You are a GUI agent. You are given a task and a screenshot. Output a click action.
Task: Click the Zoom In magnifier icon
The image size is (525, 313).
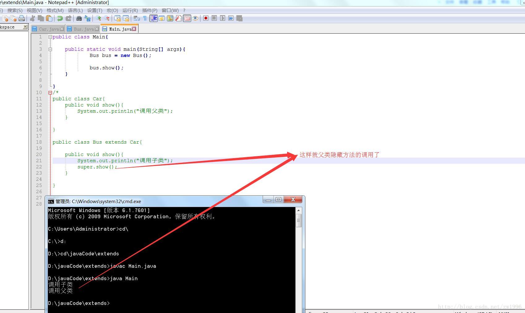[x=98, y=18]
